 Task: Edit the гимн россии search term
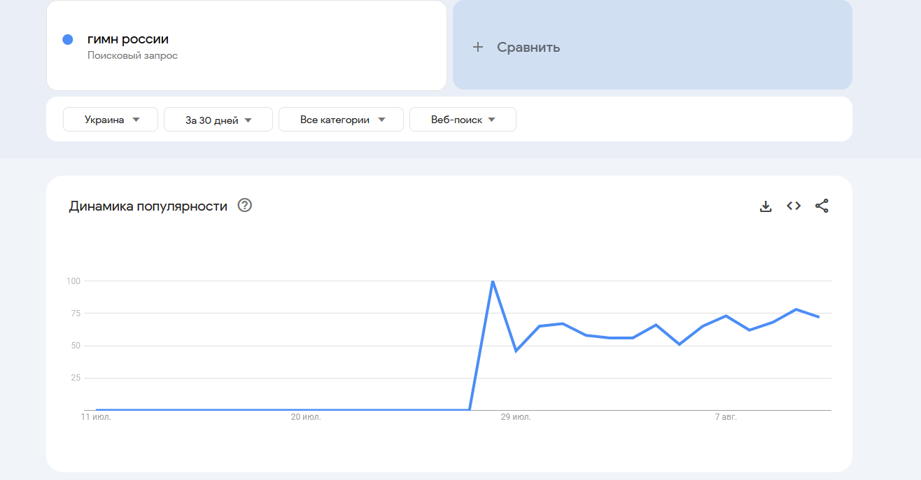point(128,39)
